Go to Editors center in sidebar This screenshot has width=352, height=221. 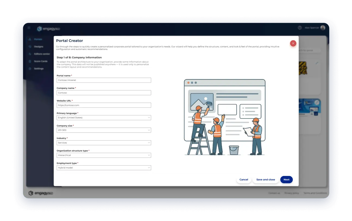(30, 54)
